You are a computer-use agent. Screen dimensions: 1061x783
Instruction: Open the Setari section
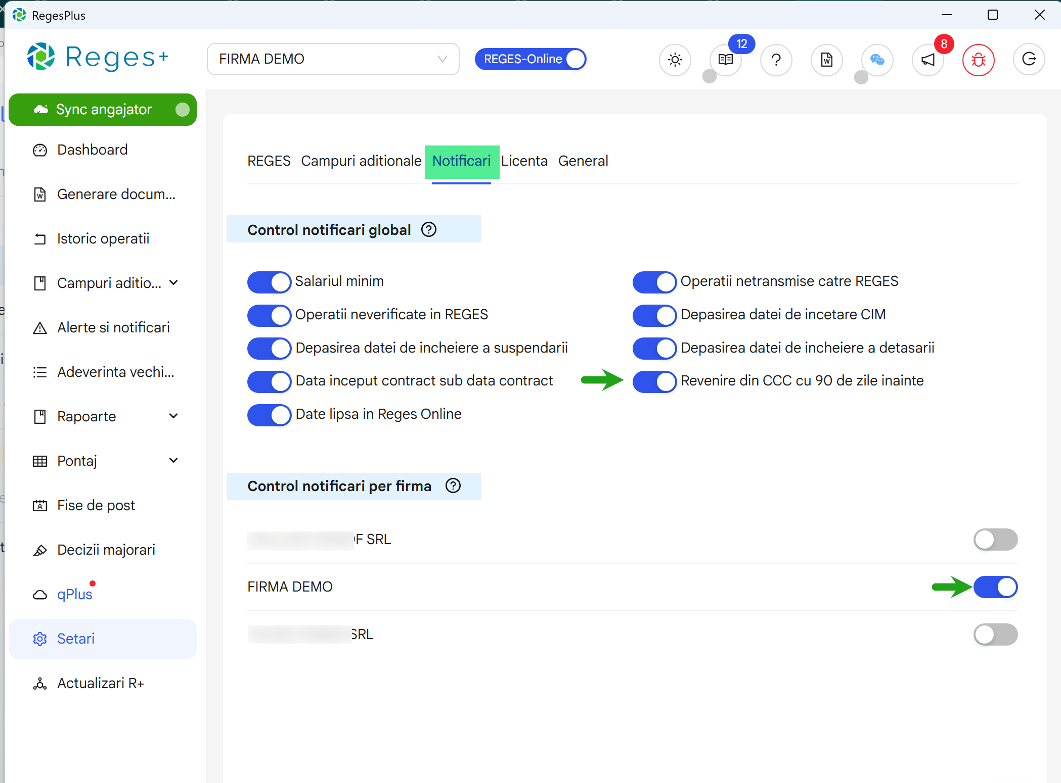tap(75, 639)
